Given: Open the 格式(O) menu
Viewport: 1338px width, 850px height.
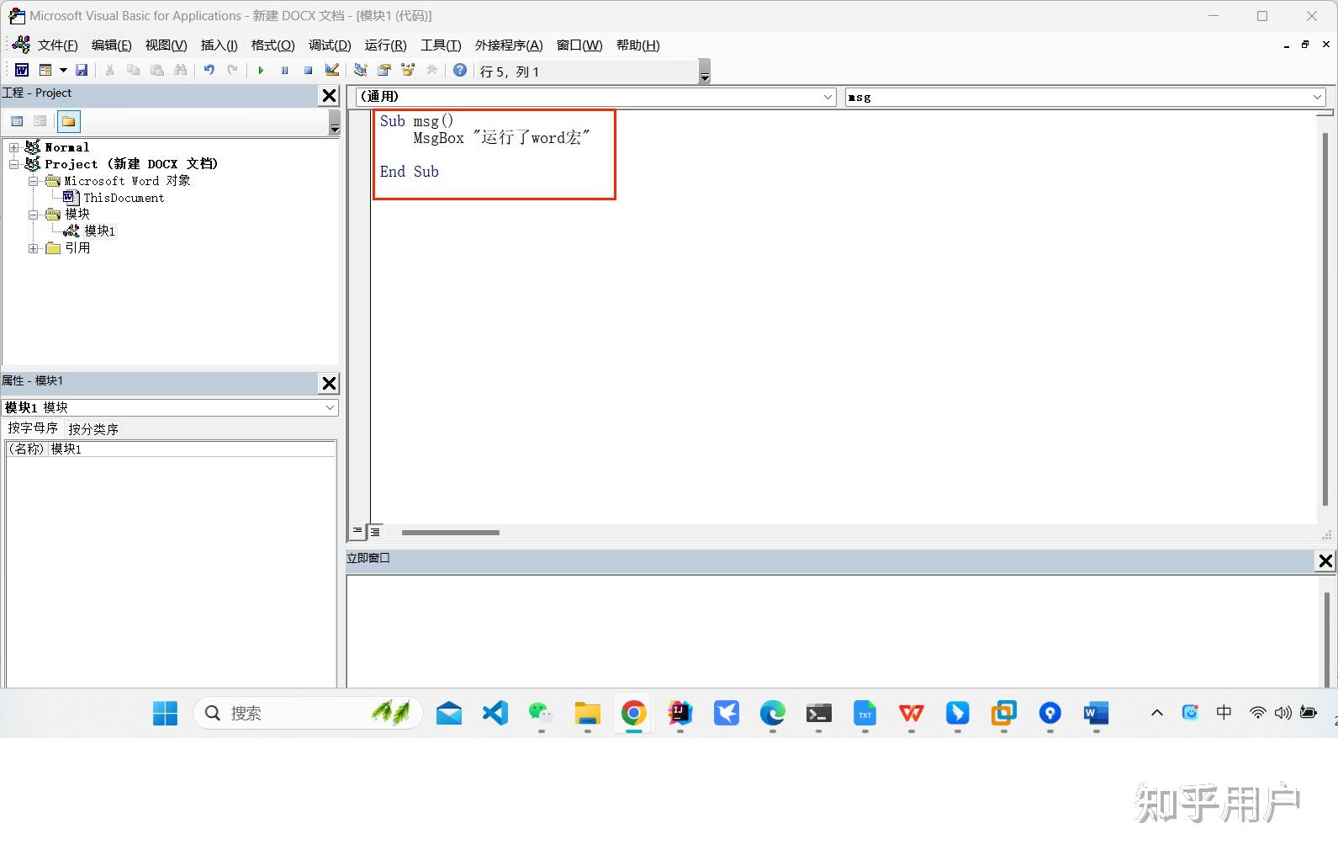Looking at the screenshot, I should pyautogui.click(x=272, y=45).
